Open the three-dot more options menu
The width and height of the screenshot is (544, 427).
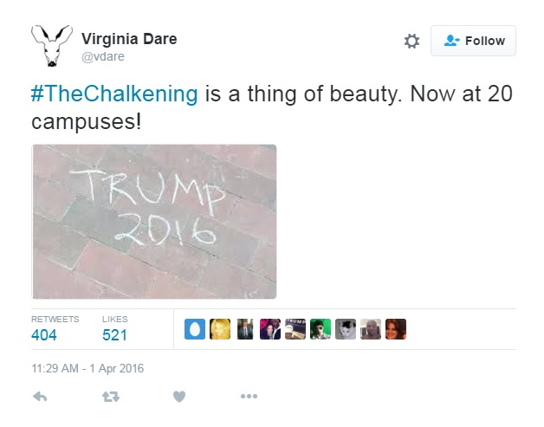click(249, 396)
